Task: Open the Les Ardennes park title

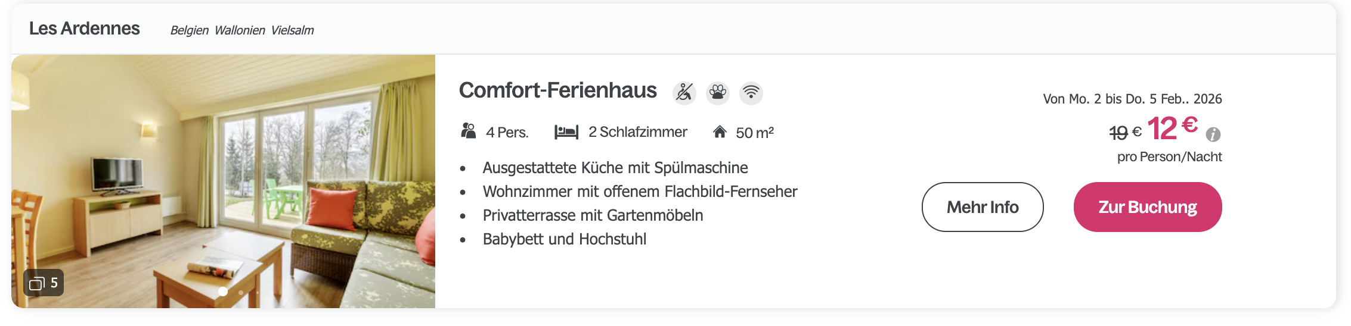Action: 84,29
